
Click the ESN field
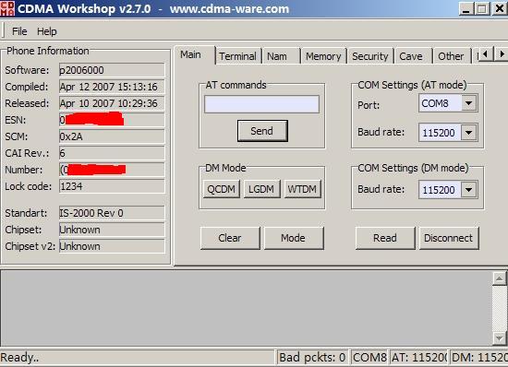112,120
